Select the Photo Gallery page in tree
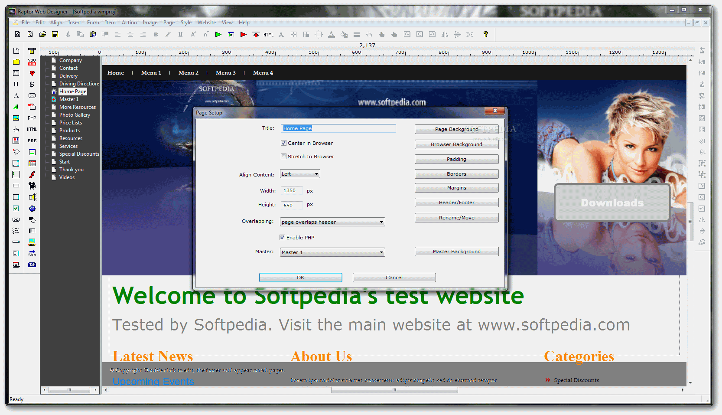Viewport: 722px width, 415px height. click(x=75, y=115)
